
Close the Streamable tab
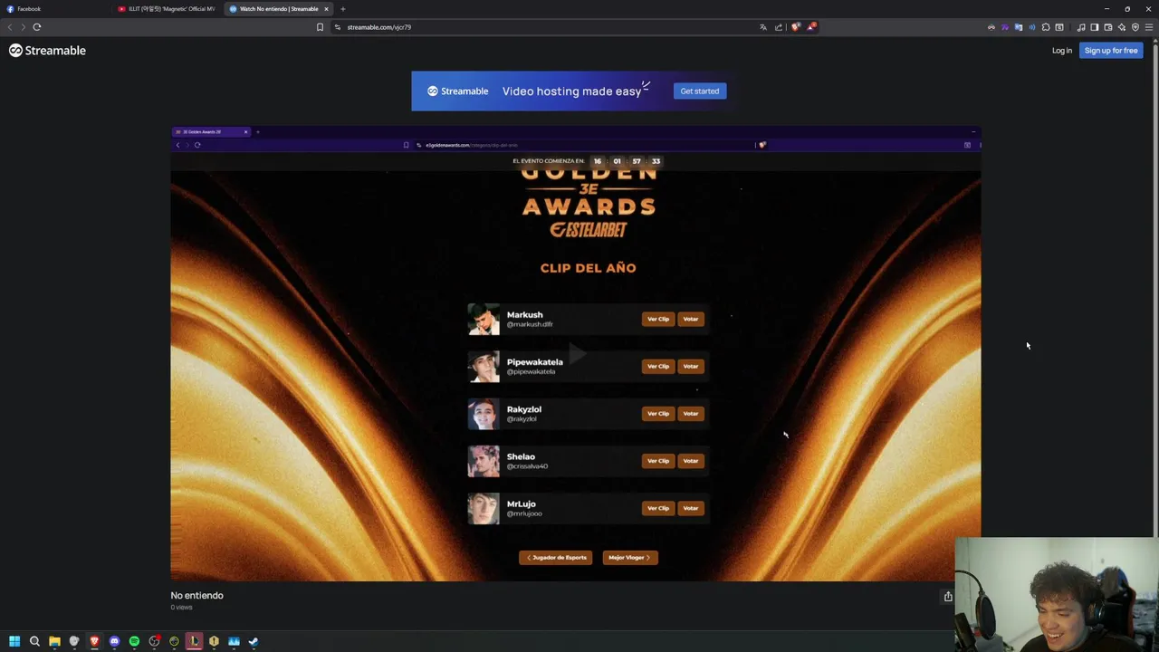click(326, 9)
